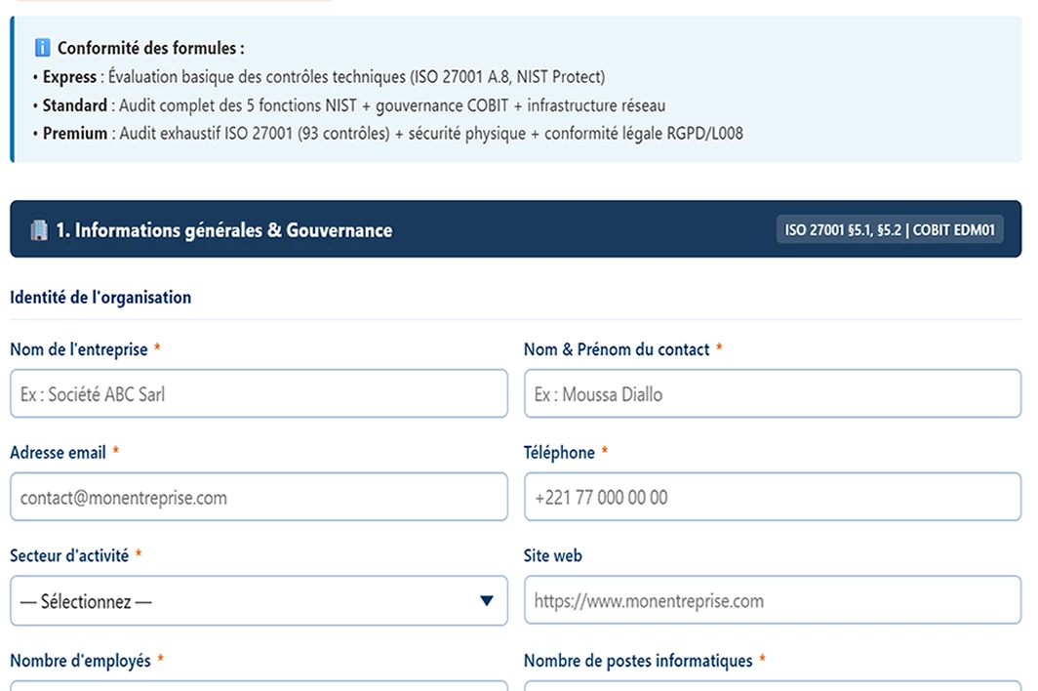Focus the Nom de l'entreprise field
1038x691 pixels.
(259, 394)
